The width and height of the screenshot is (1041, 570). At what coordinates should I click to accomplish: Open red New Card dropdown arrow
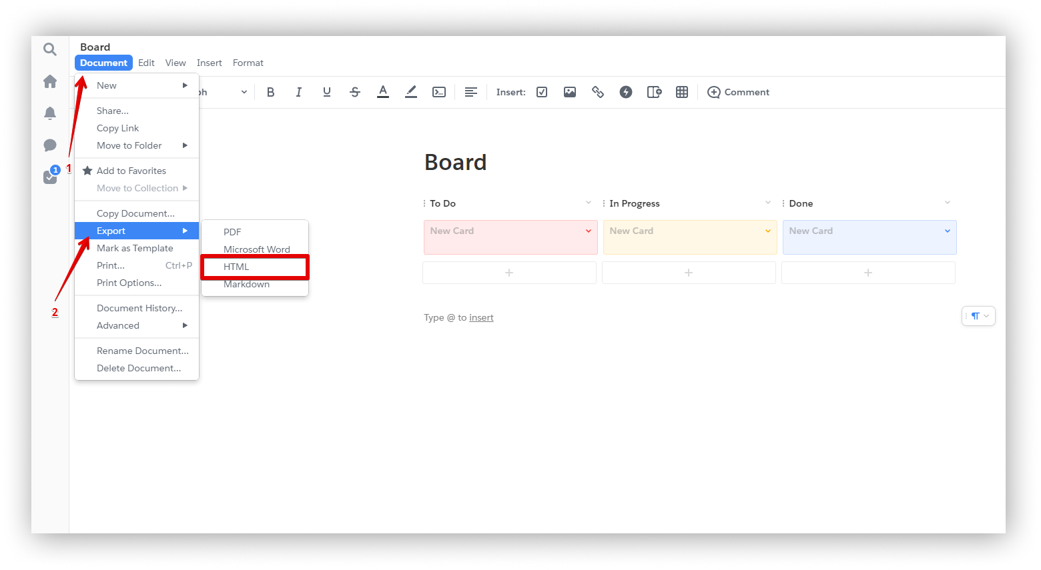pos(589,231)
